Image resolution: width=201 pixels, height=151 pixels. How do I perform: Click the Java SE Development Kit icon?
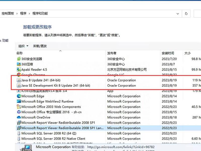pyautogui.click(x=19, y=85)
